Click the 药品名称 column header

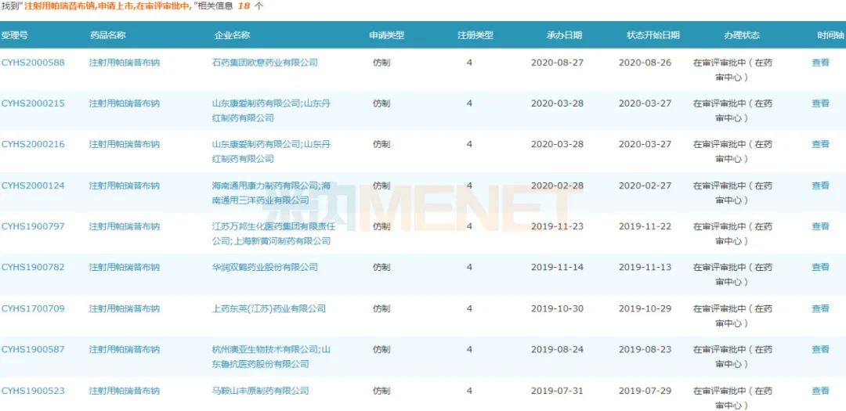pos(107,35)
